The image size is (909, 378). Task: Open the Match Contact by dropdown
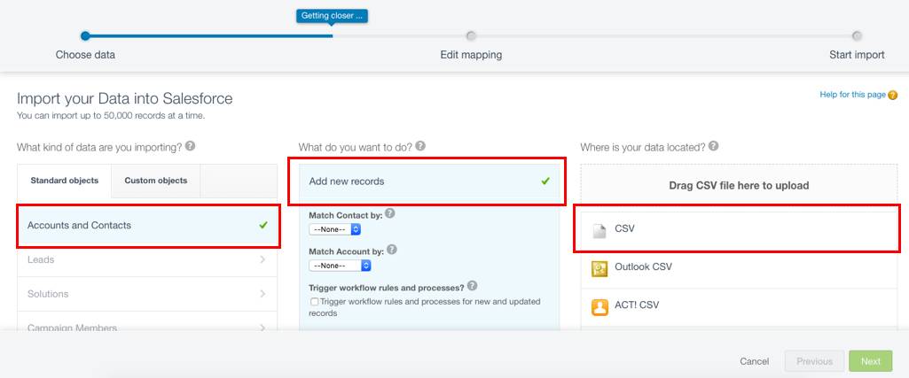coord(335,229)
